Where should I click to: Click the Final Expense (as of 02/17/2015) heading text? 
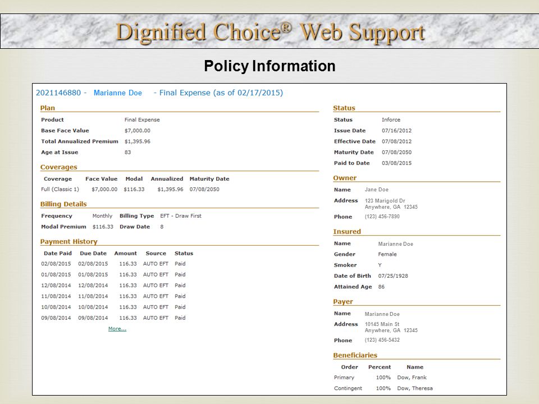[221, 93]
